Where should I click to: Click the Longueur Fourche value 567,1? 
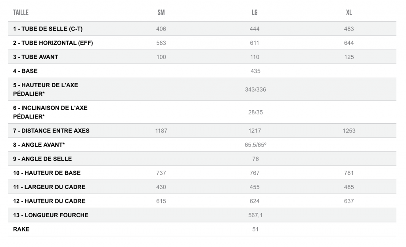point(255,215)
